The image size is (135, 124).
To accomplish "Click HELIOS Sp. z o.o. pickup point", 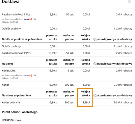I will pyautogui.click(x=11, y=120).
